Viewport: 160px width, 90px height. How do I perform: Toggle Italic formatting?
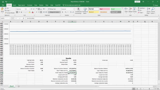point(19,12)
